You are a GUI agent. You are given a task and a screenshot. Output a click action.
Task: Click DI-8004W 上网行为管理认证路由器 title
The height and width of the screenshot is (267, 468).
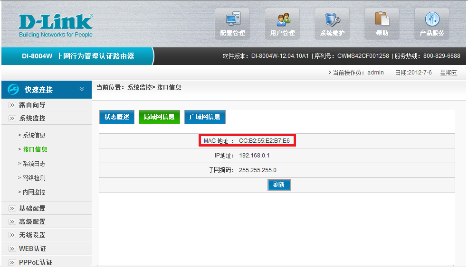[x=78, y=56]
